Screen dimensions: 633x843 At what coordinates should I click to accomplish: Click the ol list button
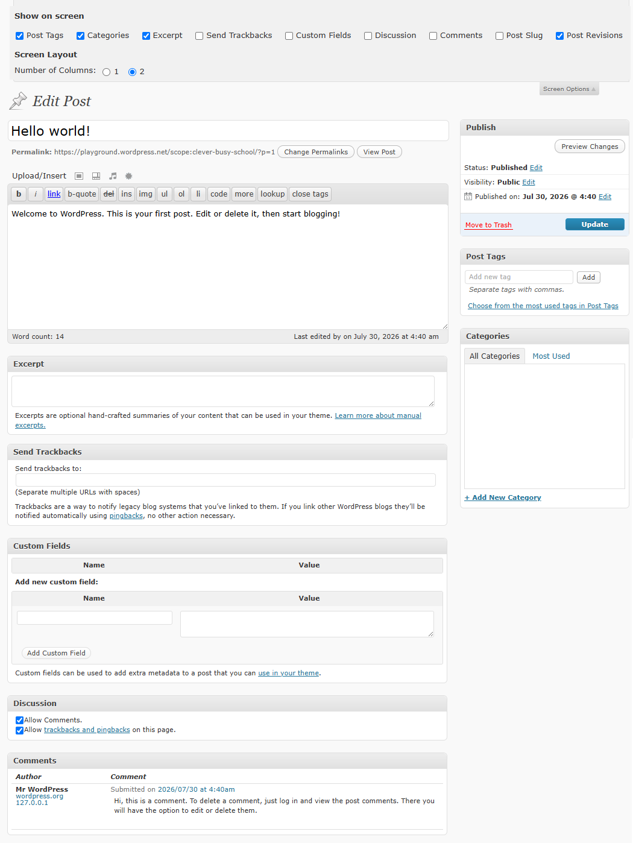[181, 194]
